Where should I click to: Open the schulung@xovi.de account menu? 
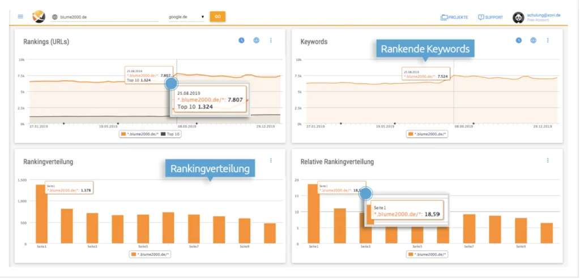point(537,17)
